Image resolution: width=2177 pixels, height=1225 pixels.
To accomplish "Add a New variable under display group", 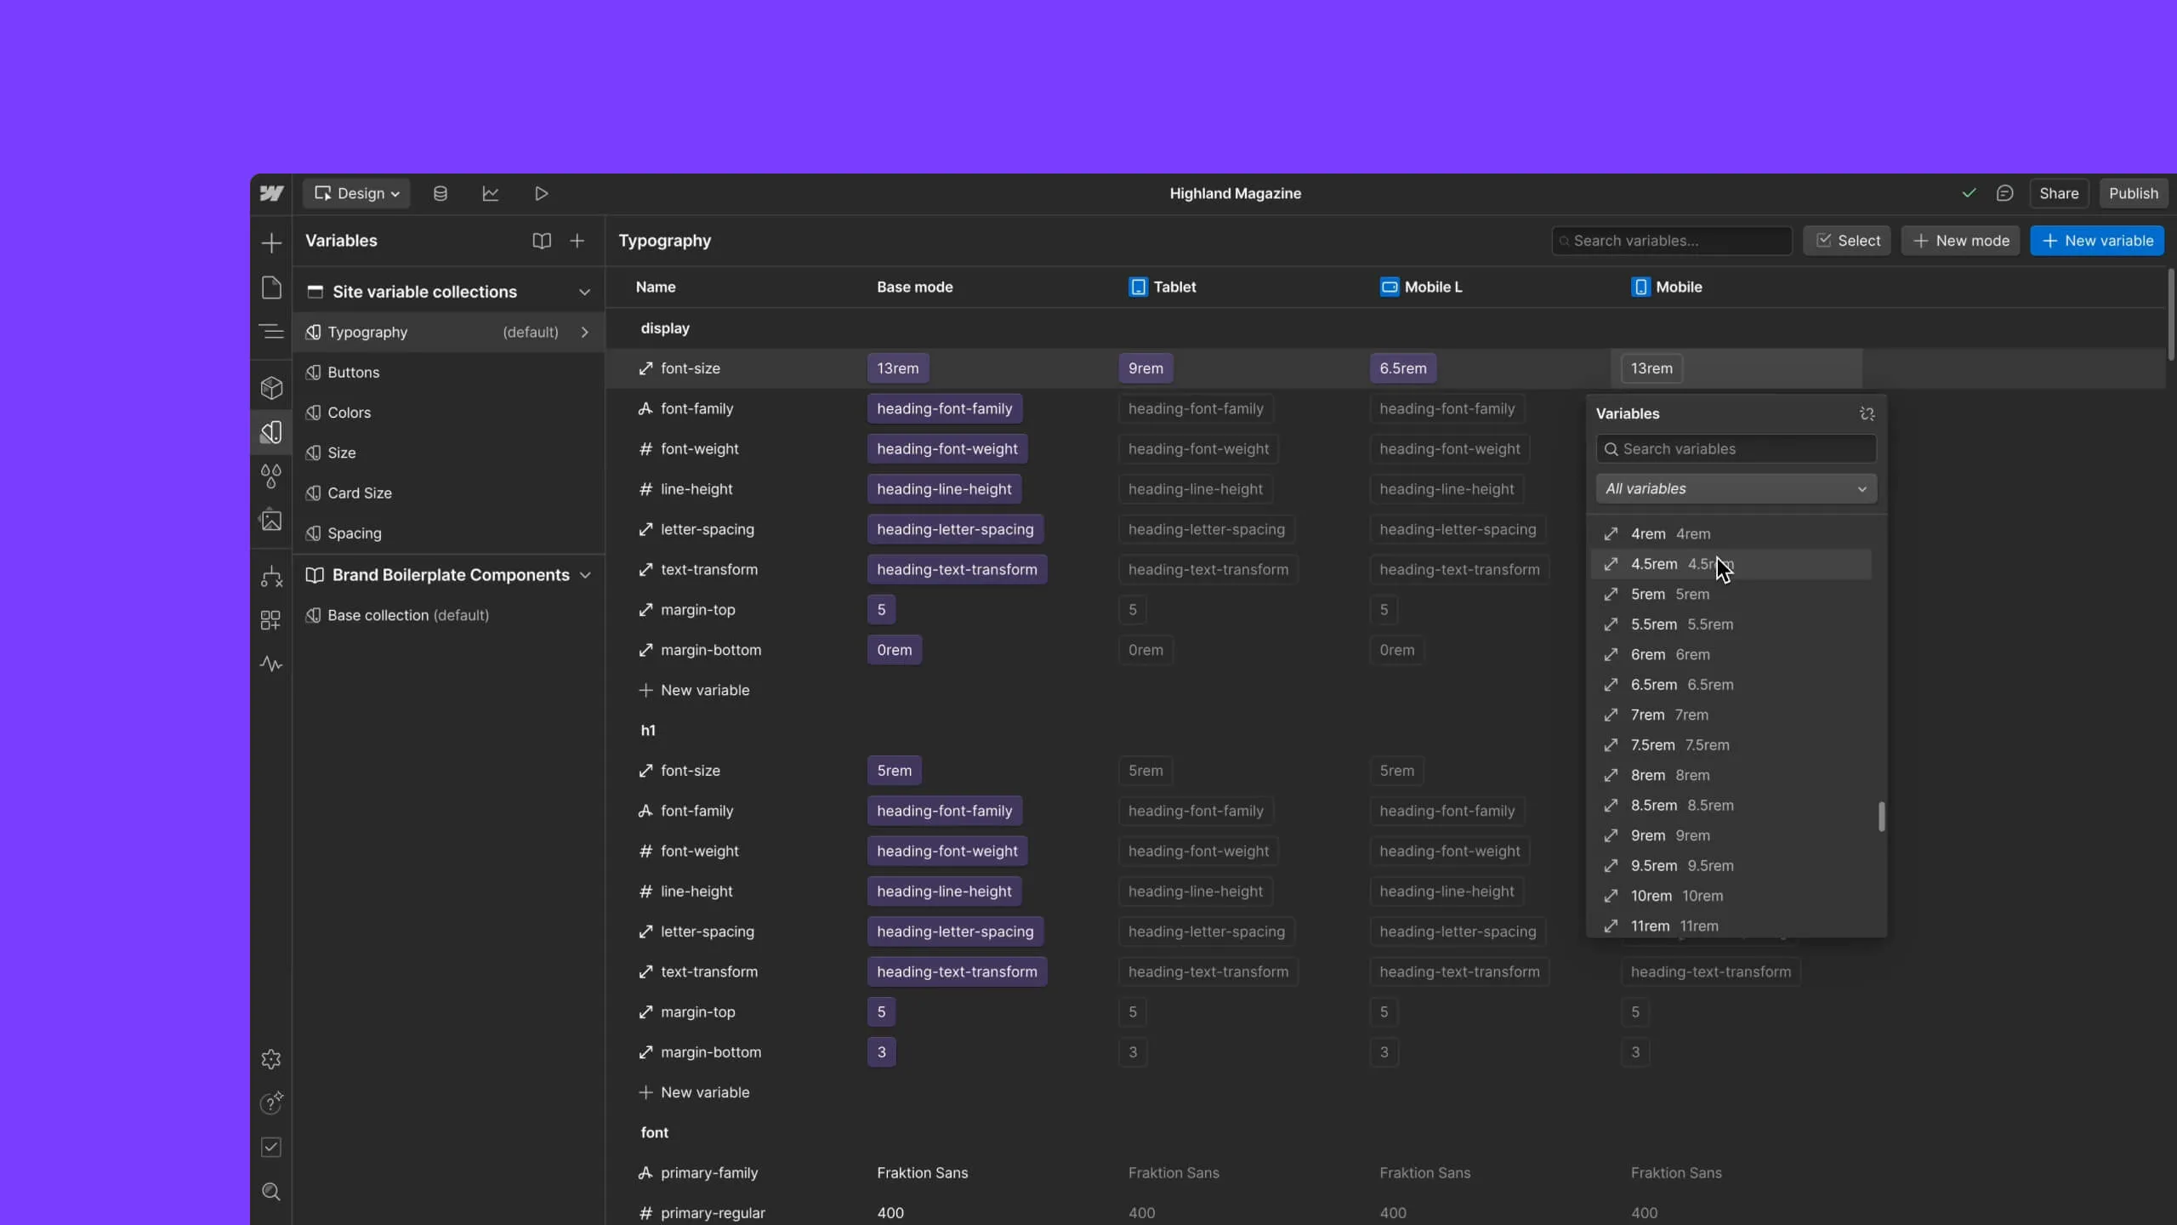I will coord(694,690).
